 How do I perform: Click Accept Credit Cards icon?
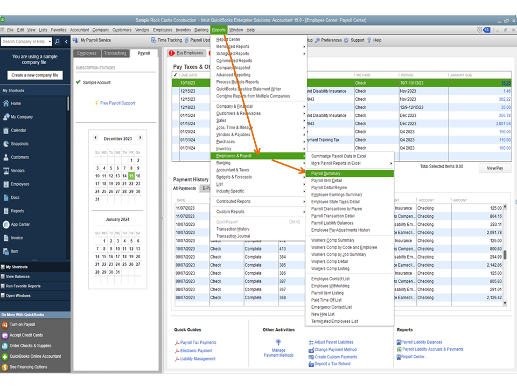tap(5, 336)
